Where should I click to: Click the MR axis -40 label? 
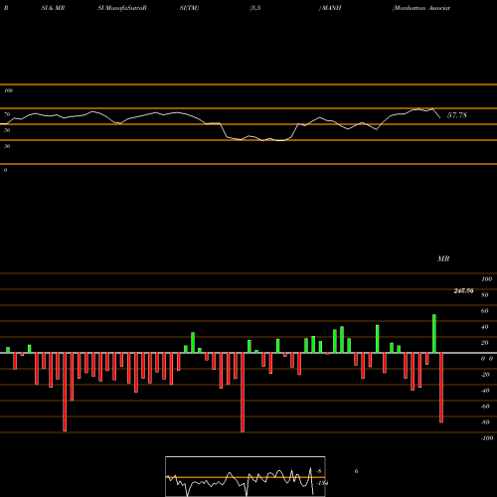click(x=485, y=391)
